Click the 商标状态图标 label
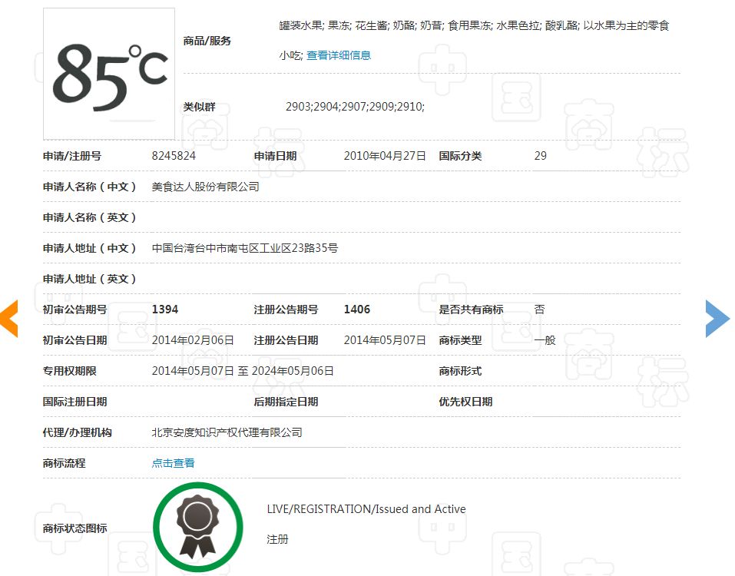The image size is (735, 576). 75,528
